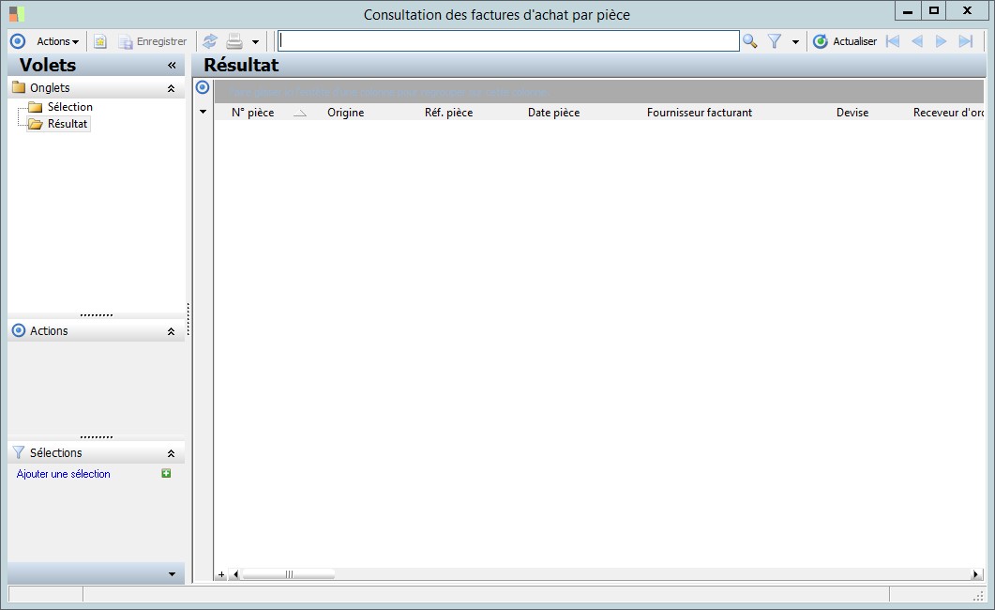Go to previous record arrow icon
This screenshot has width=995, height=610.
click(x=917, y=41)
